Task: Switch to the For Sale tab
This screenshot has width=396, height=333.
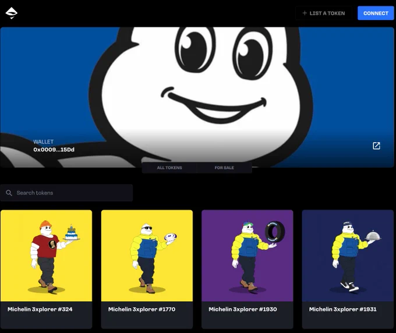Action: tap(224, 168)
